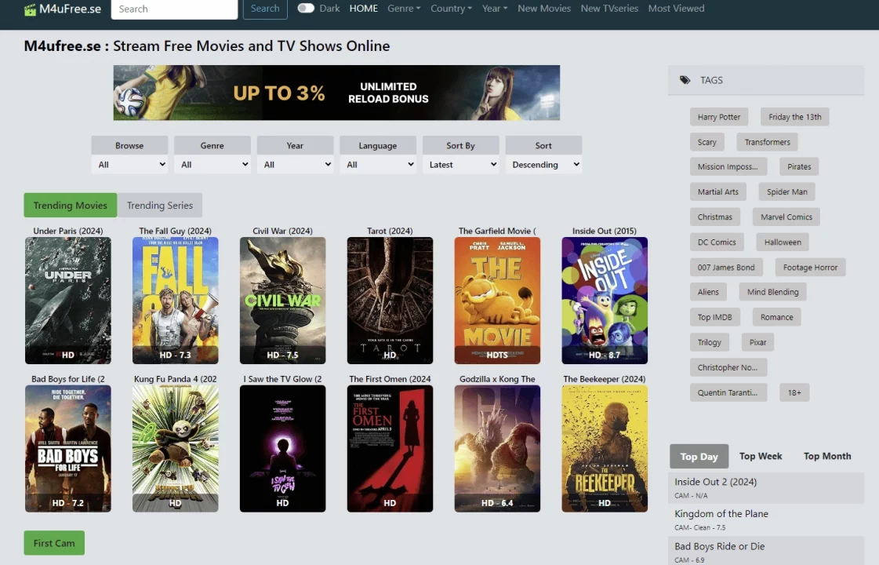Toggle the Dark mode switch
This screenshot has width=879, height=565.
click(x=306, y=9)
